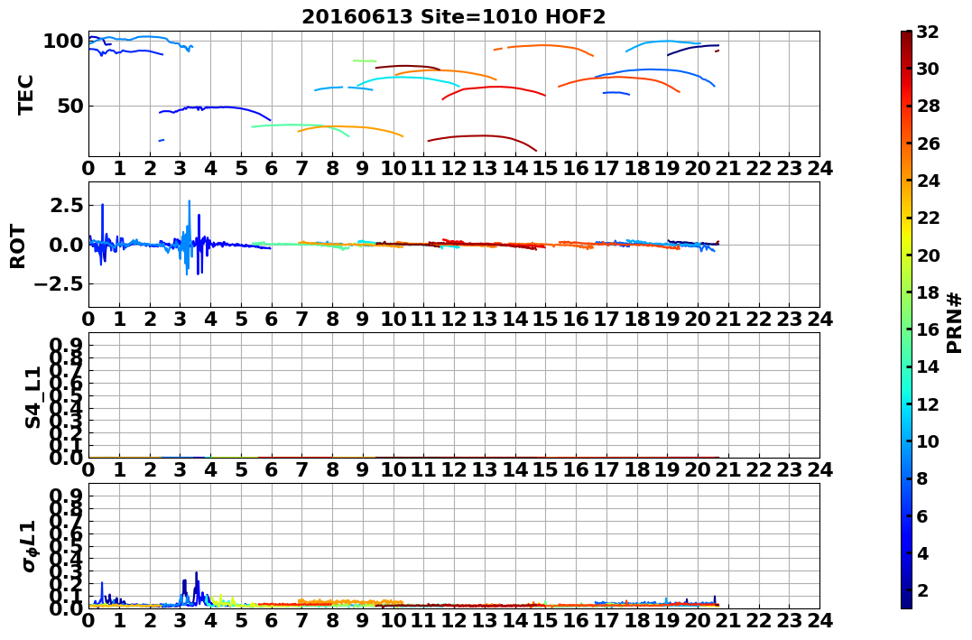Click the colorbar tick value 2
The image size is (972, 640).
coord(922,590)
